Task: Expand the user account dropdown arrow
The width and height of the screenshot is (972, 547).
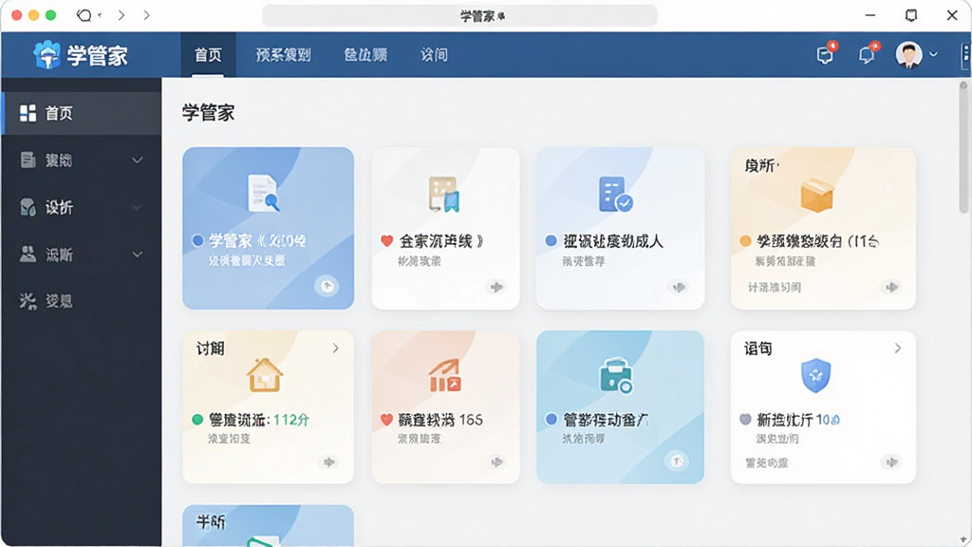Action: coord(933,54)
